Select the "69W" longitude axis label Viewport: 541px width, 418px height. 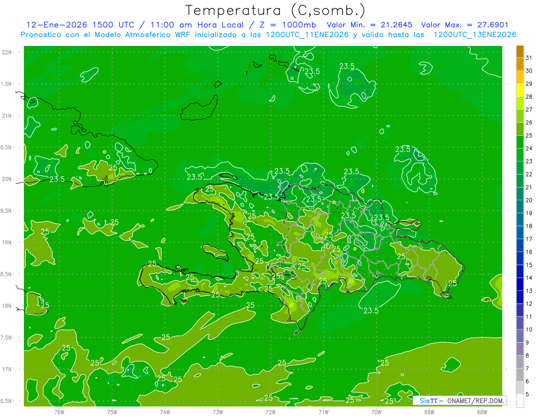pyautogui.click(x=429, y=412)
